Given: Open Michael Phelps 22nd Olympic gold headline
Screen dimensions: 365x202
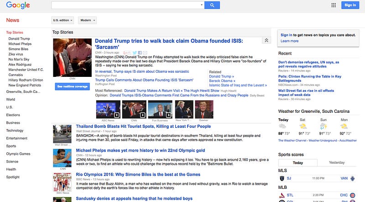Looking at the screenshot, I should coord(141,151).
